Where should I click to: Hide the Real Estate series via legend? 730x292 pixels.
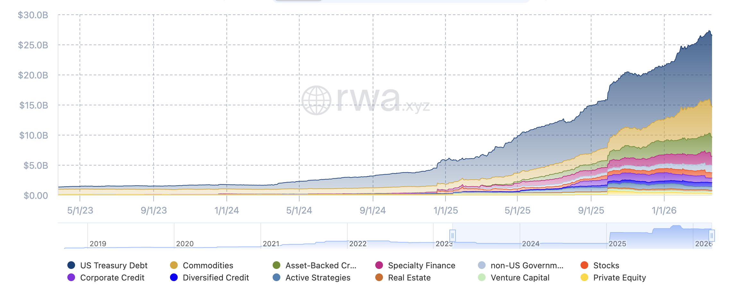pos(409,278)
